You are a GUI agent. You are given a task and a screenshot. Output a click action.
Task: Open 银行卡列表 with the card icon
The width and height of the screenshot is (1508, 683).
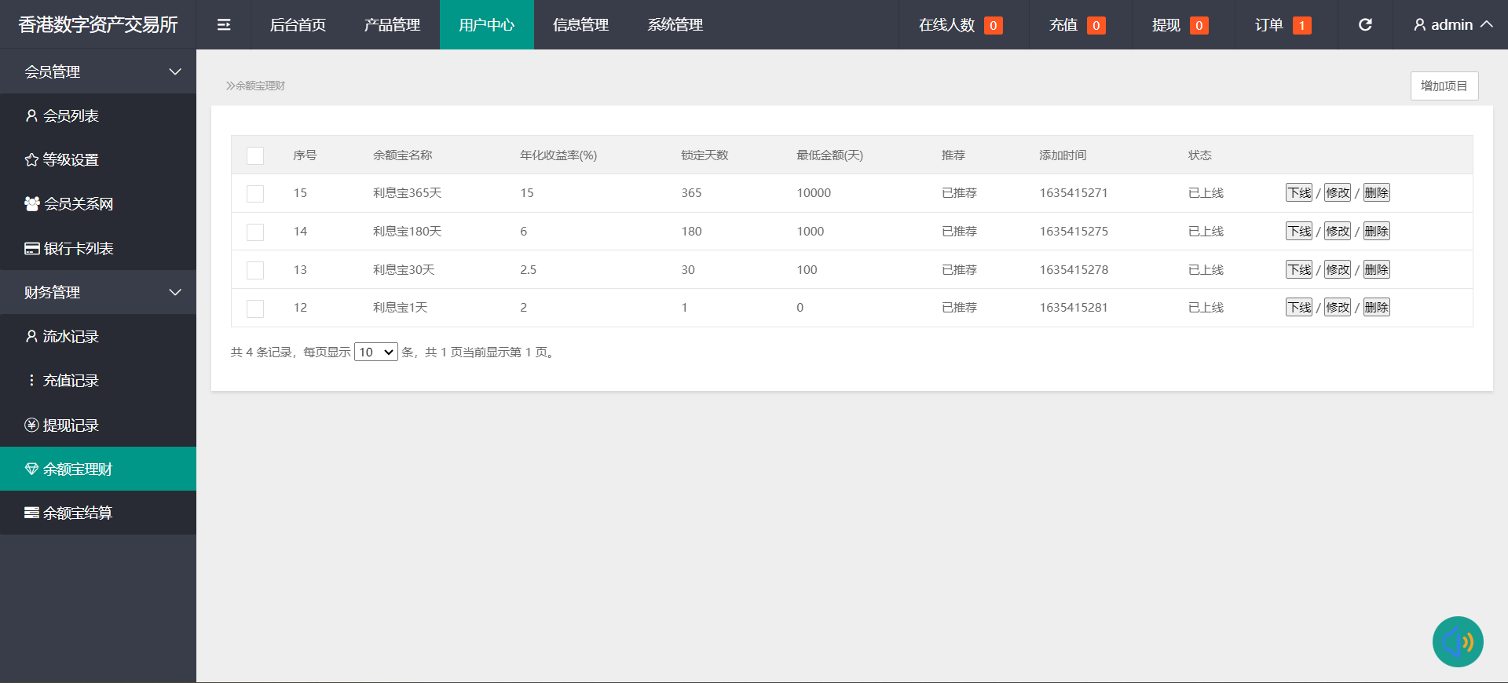pyautogui.click(x=31, y=249)
